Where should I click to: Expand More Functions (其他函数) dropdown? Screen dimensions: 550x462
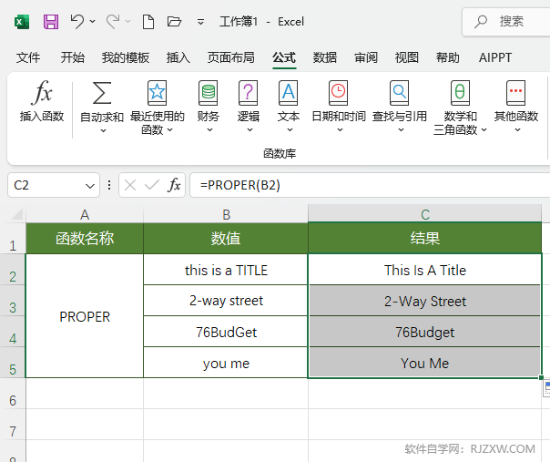[516, 130]
